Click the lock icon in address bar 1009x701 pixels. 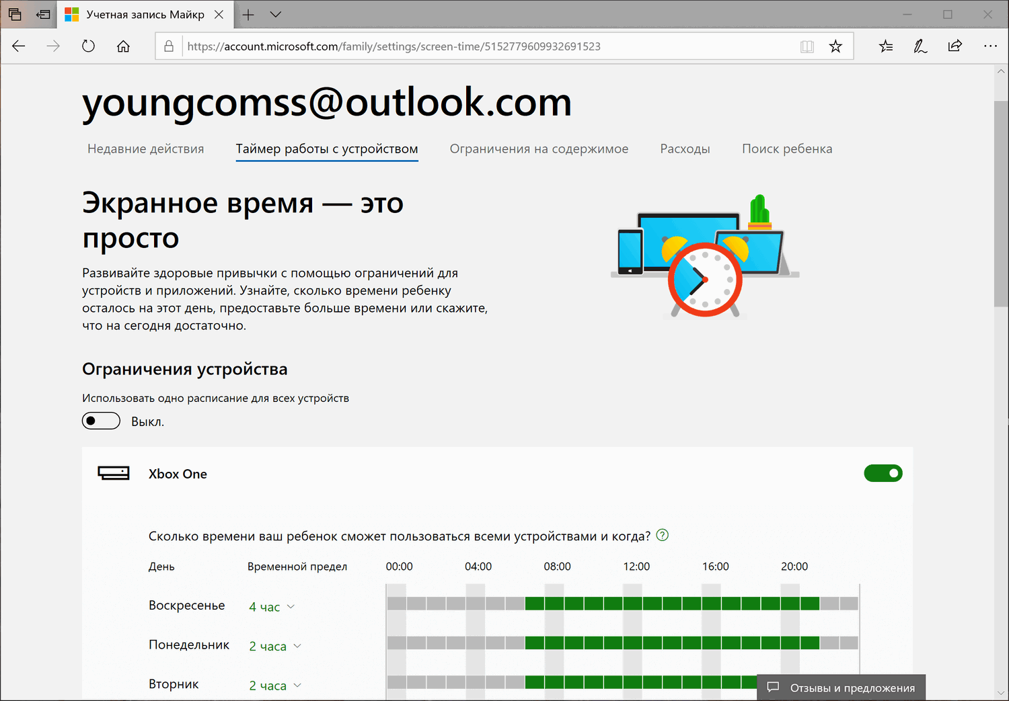point(169,46)
